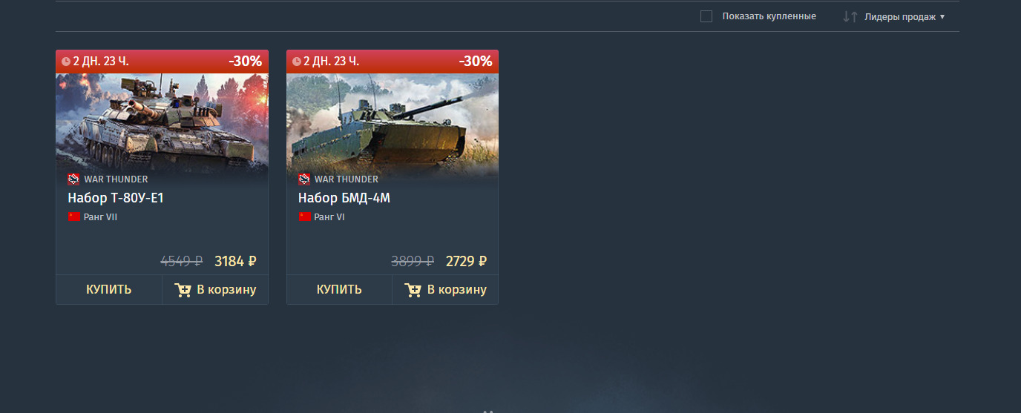The height and width of the screenshot is (413, 1021).
Task: Click the War Thunder logo on the БМД-4М card
Action: coord(304,179)
